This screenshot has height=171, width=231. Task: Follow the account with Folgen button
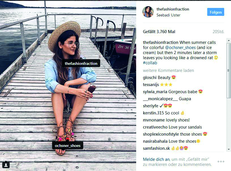click(x=216, y=12)
